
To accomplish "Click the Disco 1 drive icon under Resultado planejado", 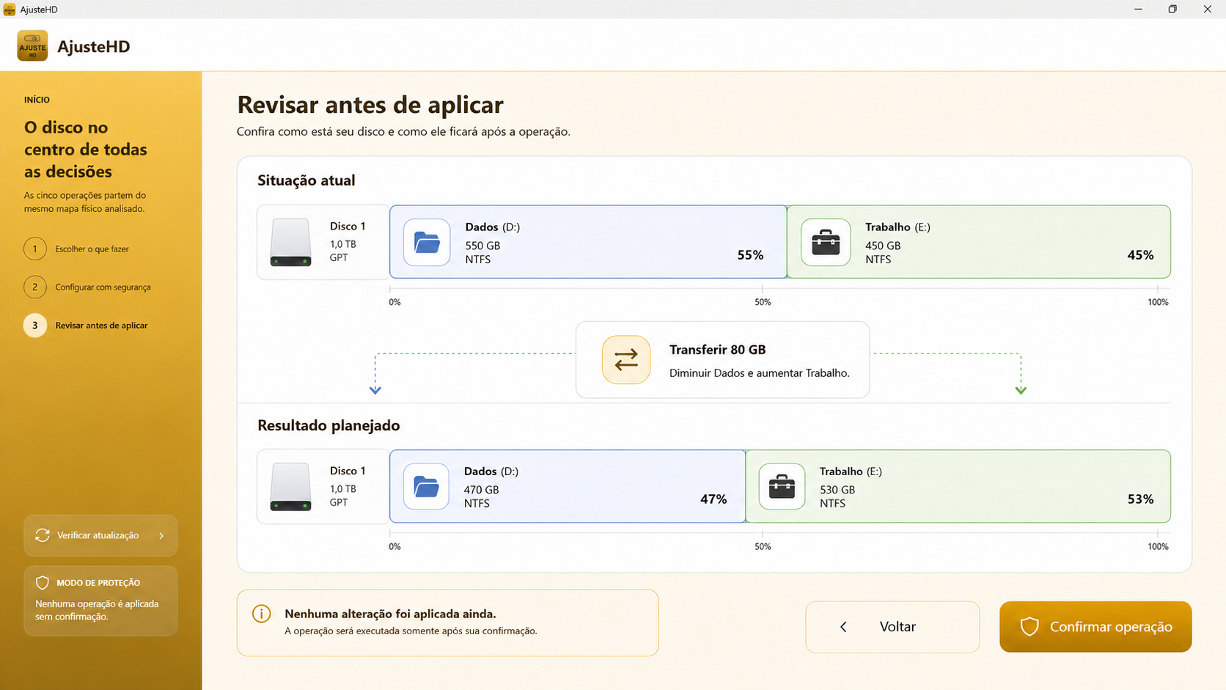I will click(290, 486).
